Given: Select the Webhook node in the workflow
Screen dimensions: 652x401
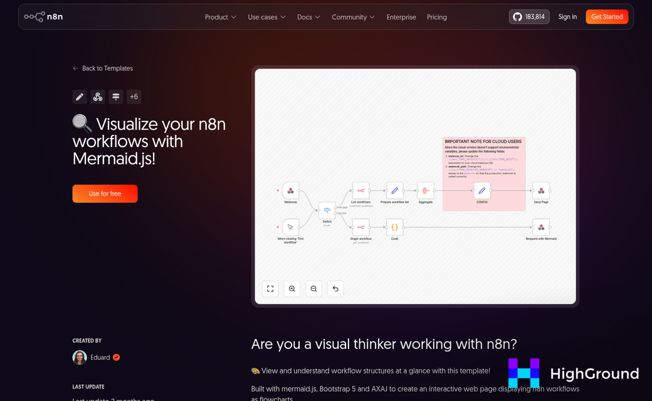Looking at the screenshot, I should pos(290,191).
